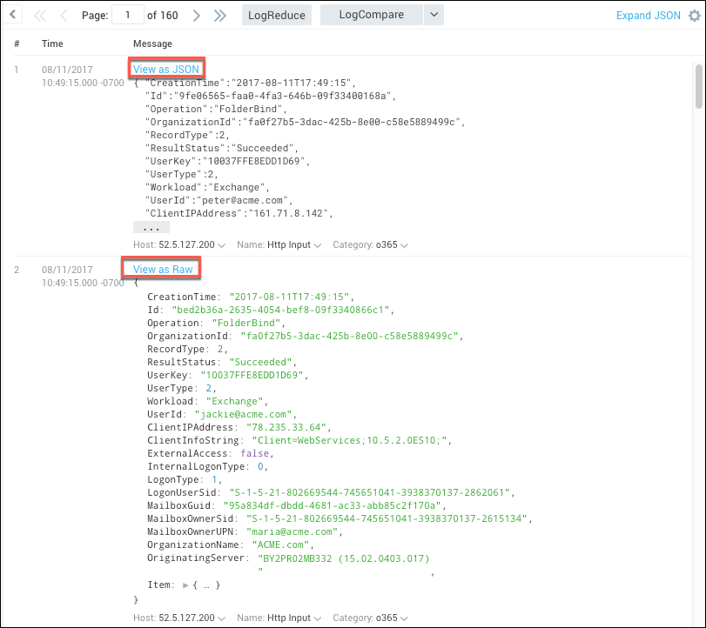Open View as JSON for the first message
The width and height of the screenshot is (706, 628).
[x=166, y=68]
